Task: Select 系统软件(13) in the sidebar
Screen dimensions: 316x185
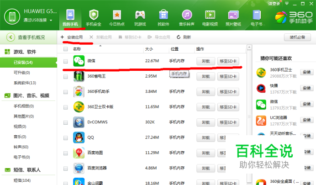Action: coord(25,83)
